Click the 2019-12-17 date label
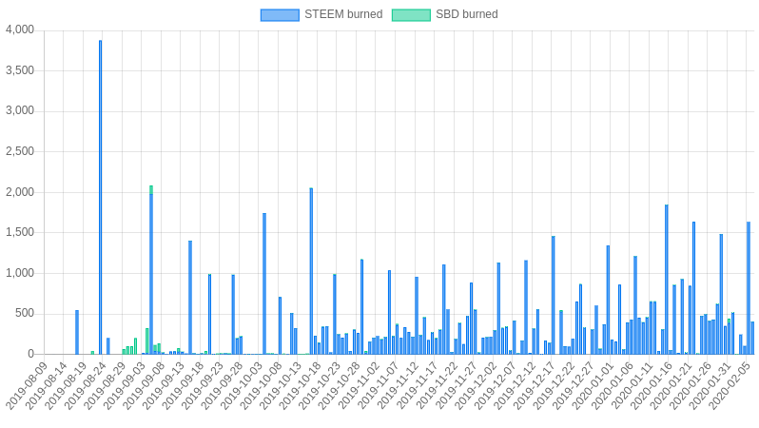Screen dimensions: 759x428 point(534,385)
